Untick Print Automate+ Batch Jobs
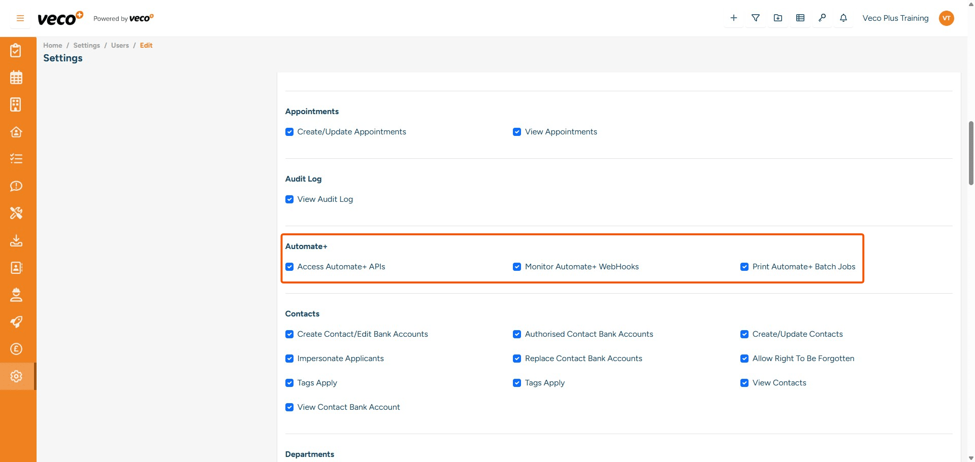Image resolution: width=975 pixels, height=462 pixels. point(744,267)
